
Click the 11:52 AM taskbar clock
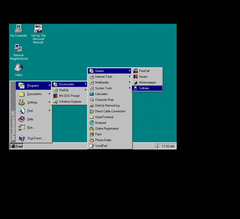[168, 146]
